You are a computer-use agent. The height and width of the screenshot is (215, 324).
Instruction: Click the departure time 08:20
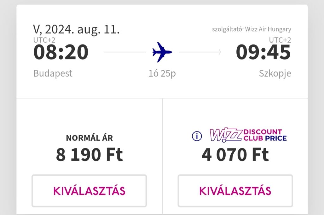61,52
